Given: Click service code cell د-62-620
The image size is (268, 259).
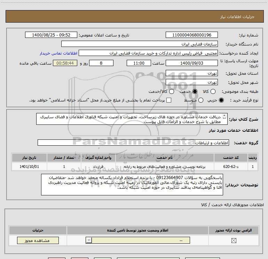Looking at the screenshot, I should [x=231, y=167].
